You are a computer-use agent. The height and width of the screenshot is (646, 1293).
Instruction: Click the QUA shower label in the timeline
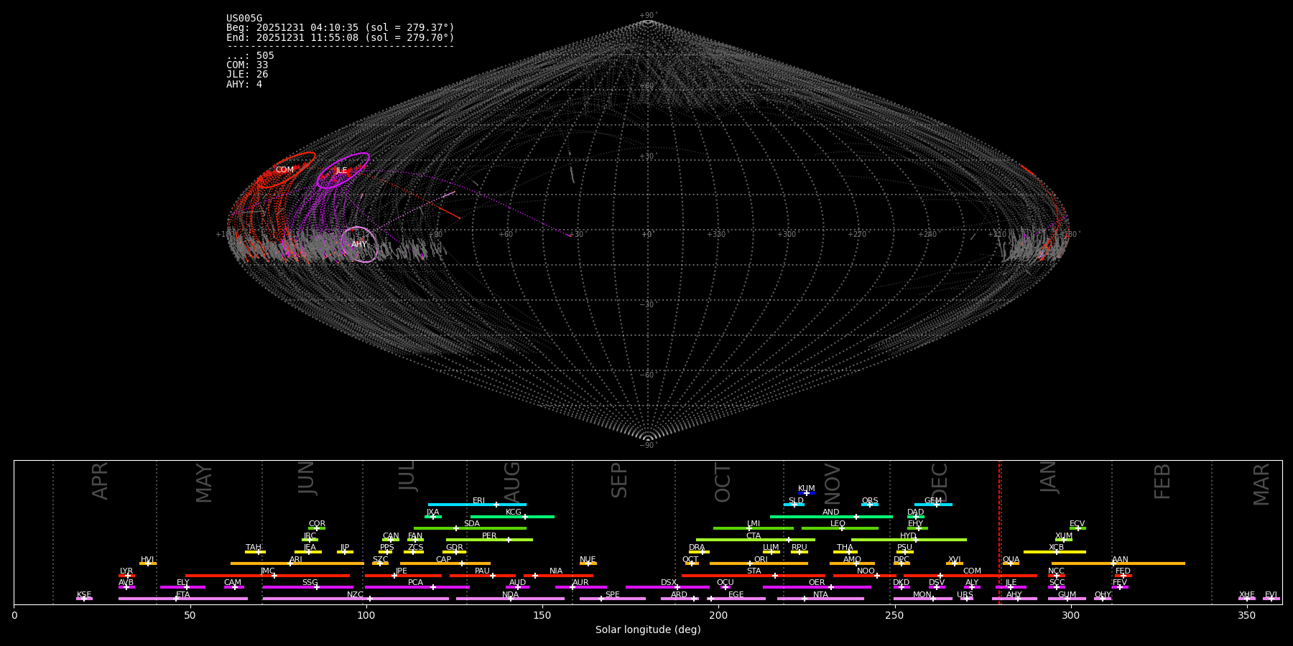point(1011,560)
